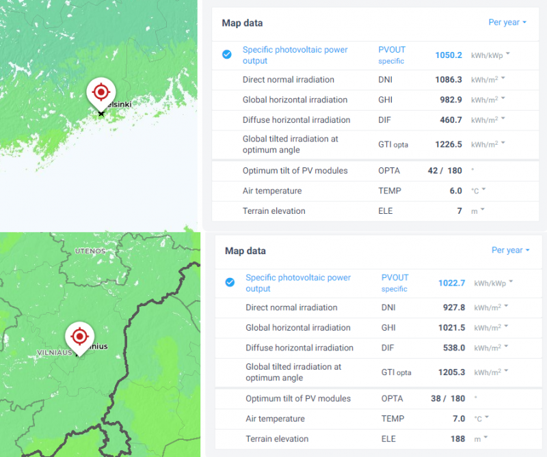Click the UTENOS label on the map
547x457 pixels.
[90, 251]
